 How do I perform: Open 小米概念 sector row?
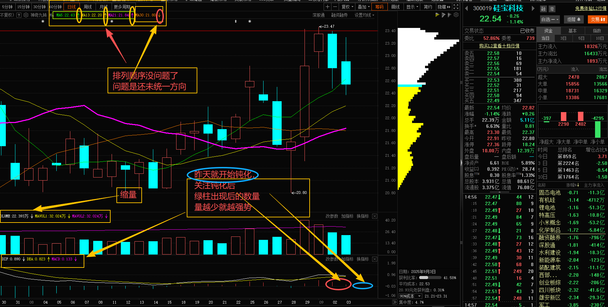tap(571, 222)
